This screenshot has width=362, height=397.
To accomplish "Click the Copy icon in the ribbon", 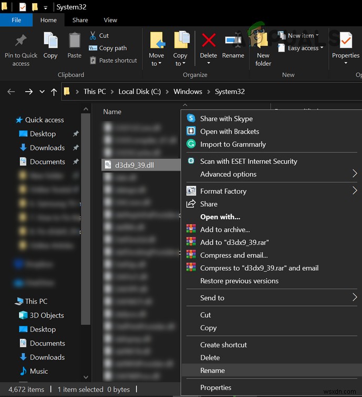I will click(x=50, y=41).
